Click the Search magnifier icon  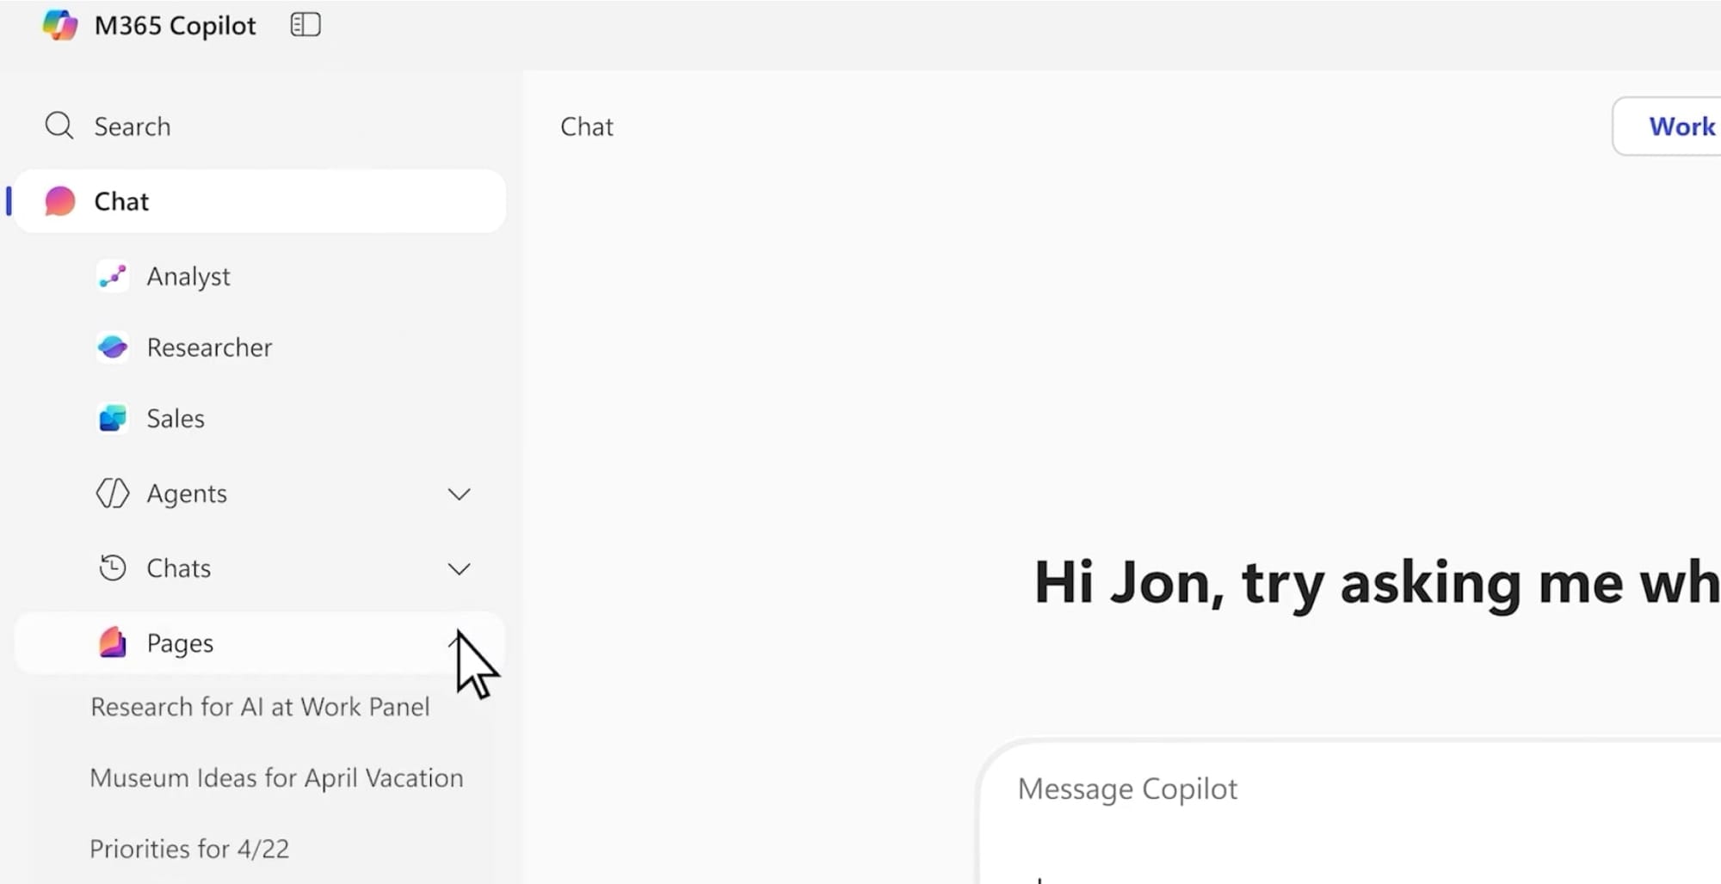[59, 126]
